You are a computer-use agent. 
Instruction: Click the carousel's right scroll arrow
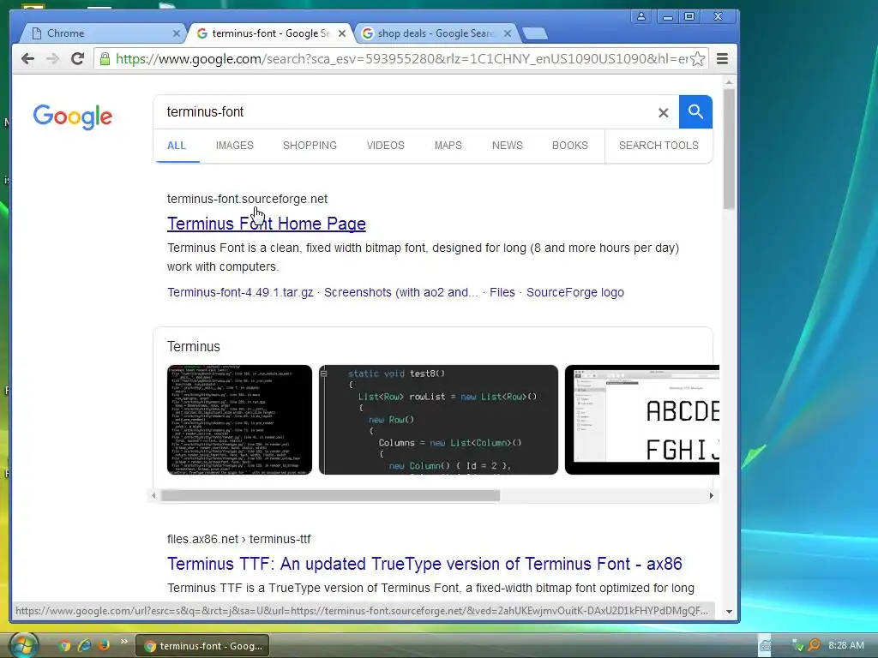pos(711,496)
